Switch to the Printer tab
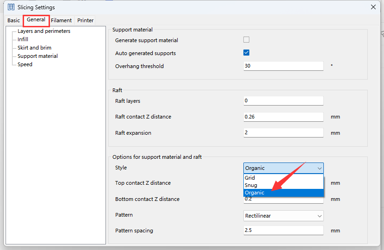This screenshot has height=250, width=384. 86,20
